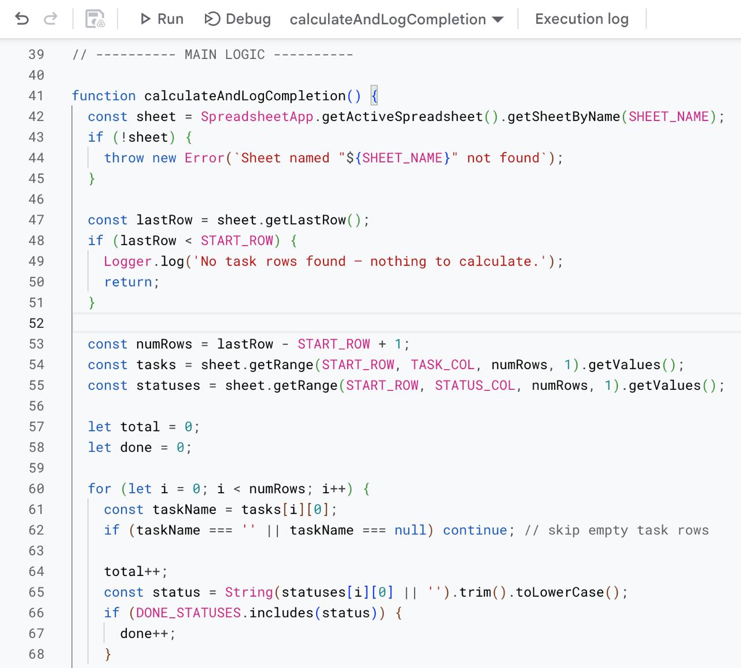Click getActiveSpreadsheet on line 42
741x668 pixels.
coord(402,117)
